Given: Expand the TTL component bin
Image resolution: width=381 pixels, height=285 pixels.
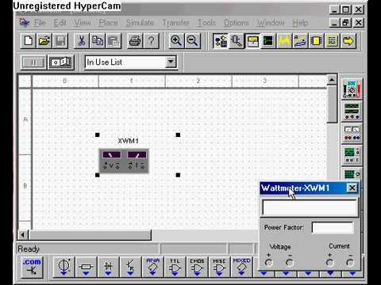Looking at the screenshot, I should 175,267.
